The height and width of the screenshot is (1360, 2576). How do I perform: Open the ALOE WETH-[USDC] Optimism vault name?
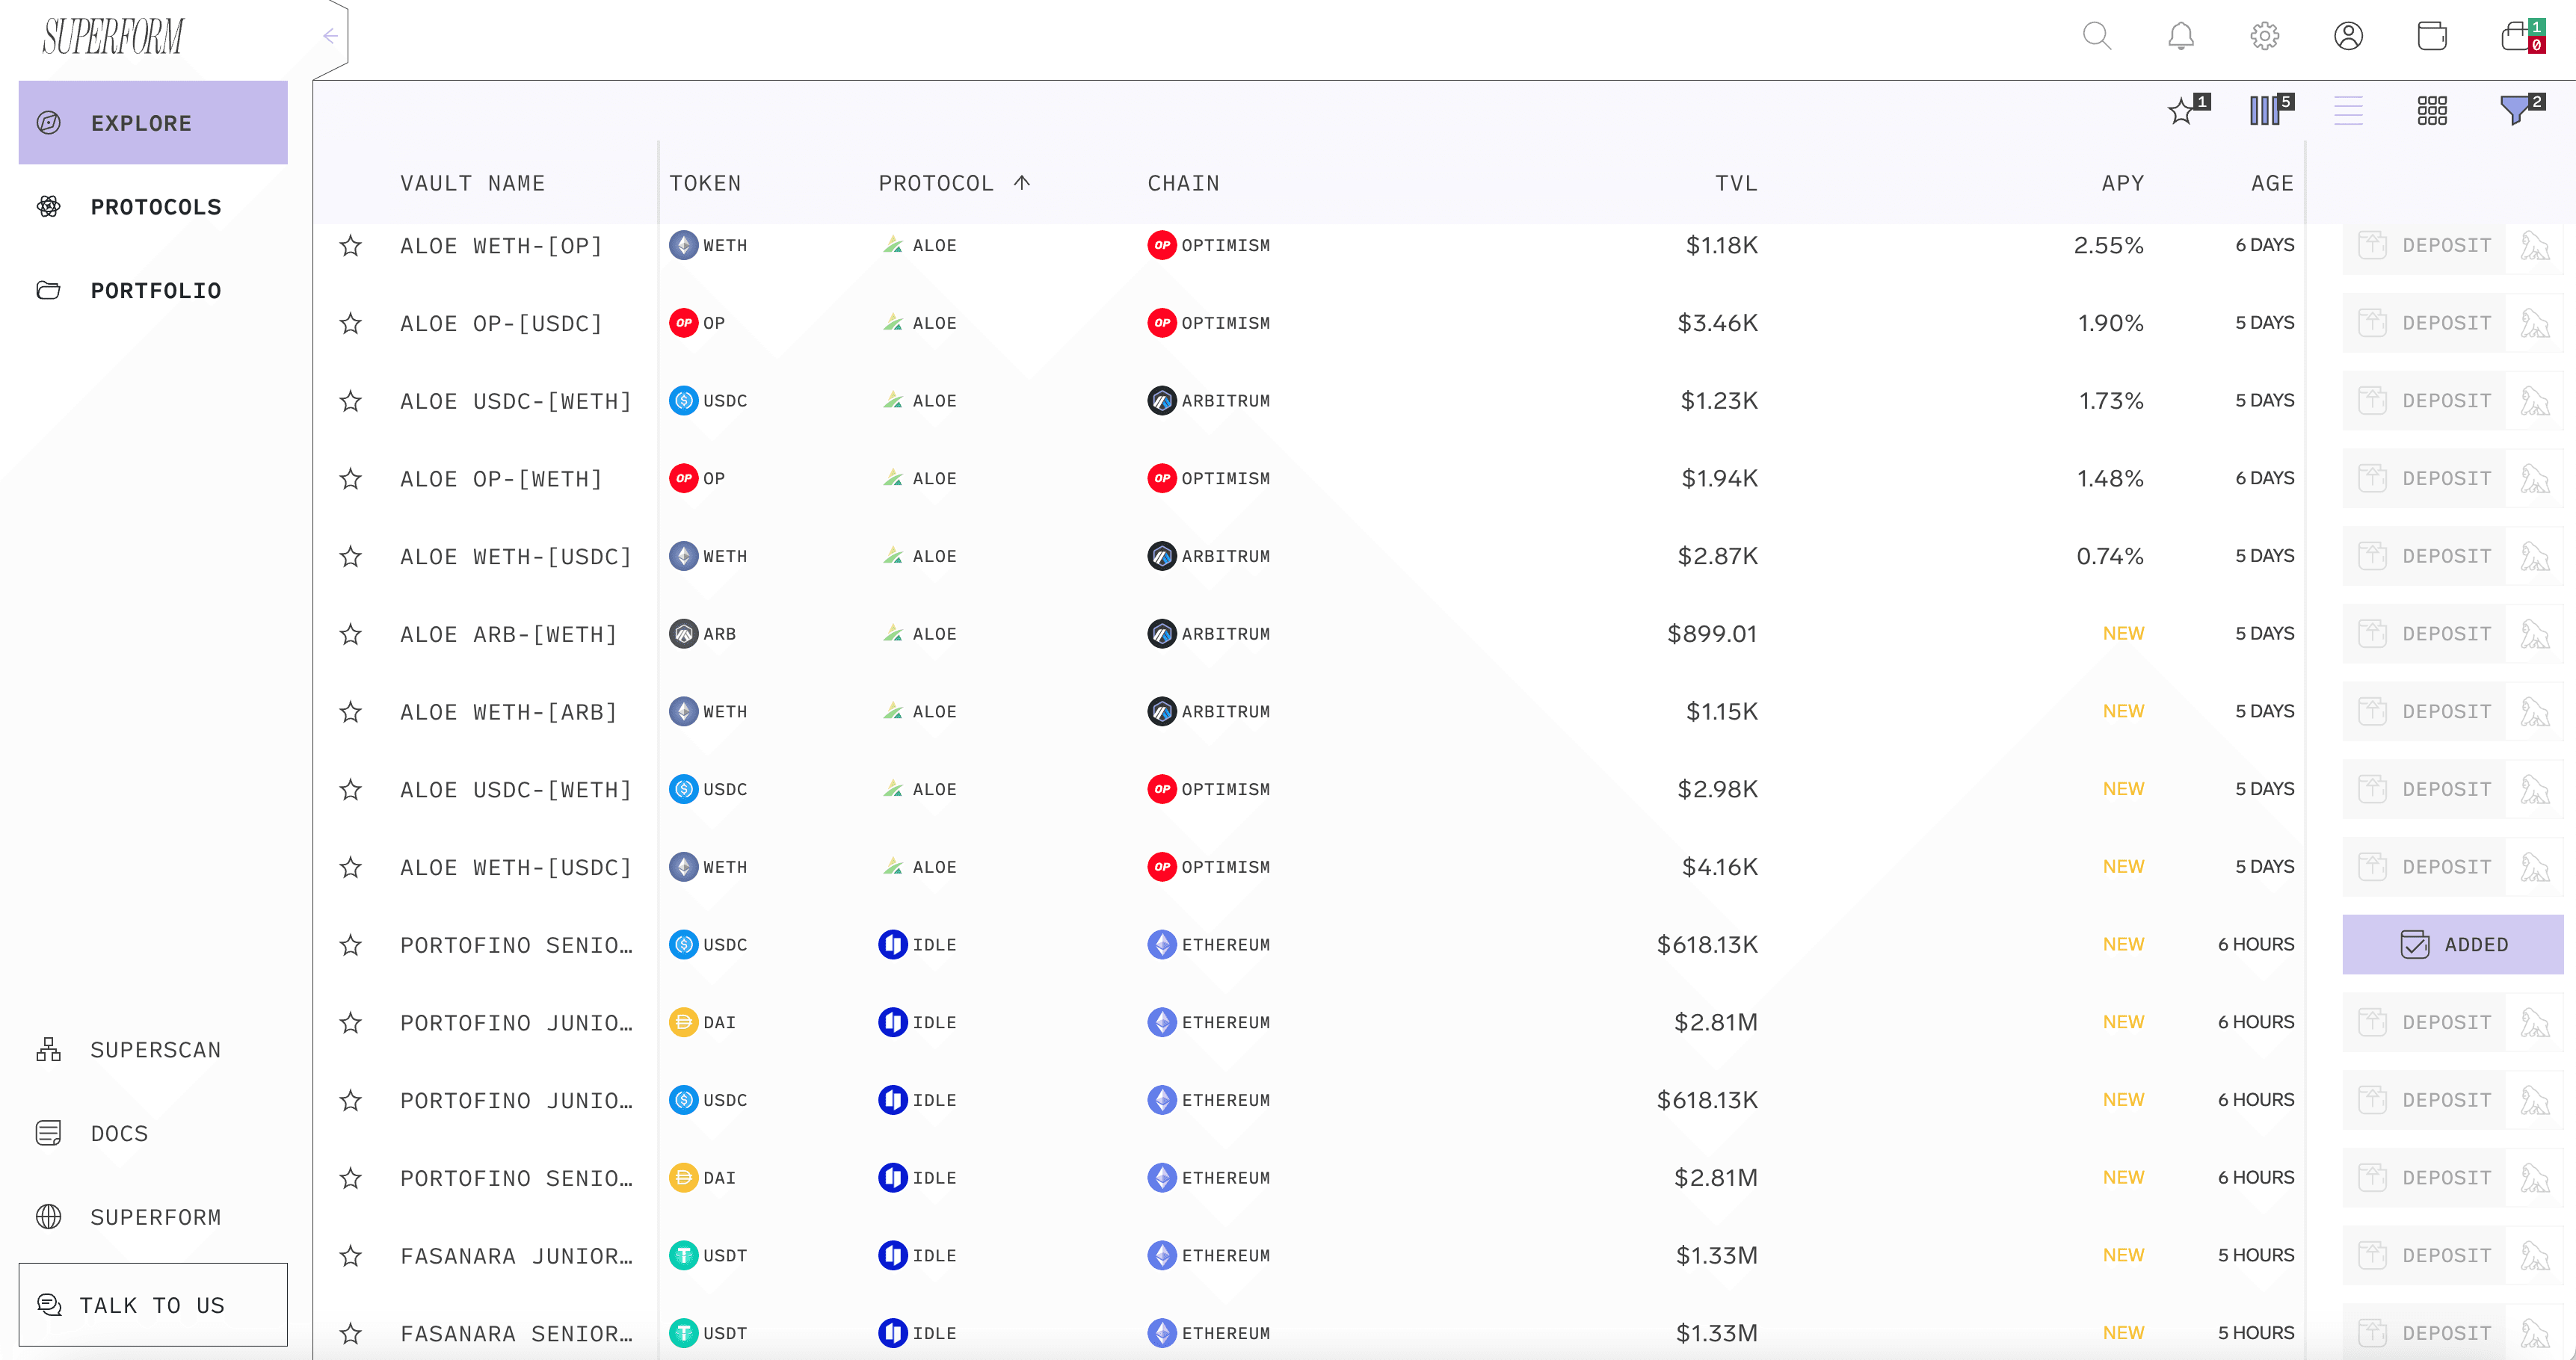point(516,868)
